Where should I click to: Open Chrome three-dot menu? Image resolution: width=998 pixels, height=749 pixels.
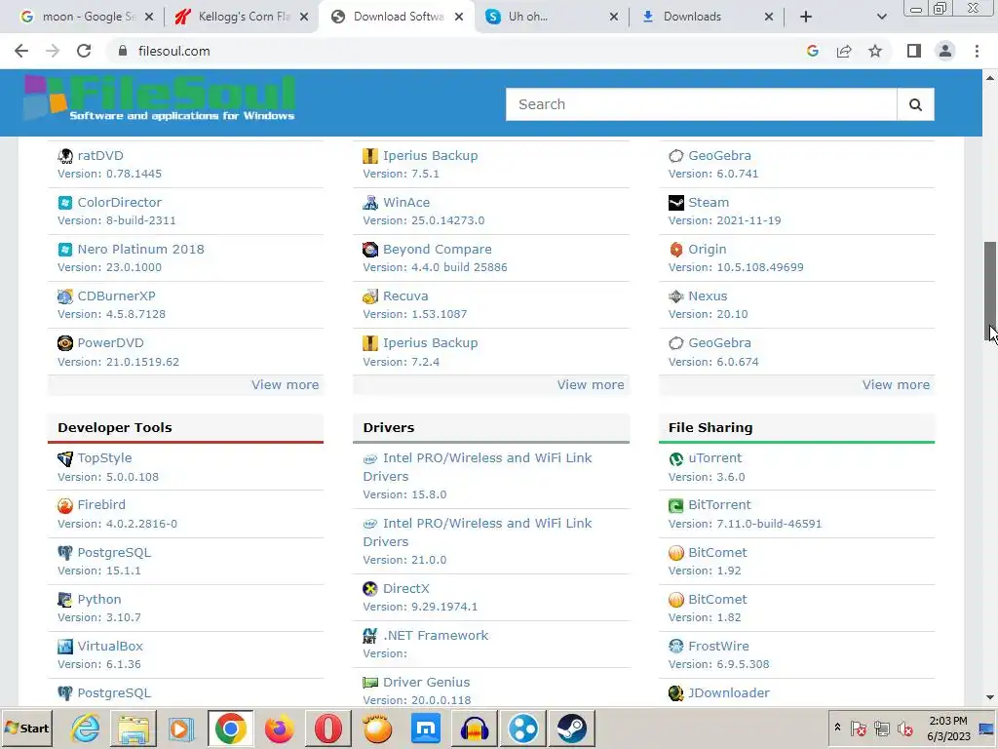point(977,51)
